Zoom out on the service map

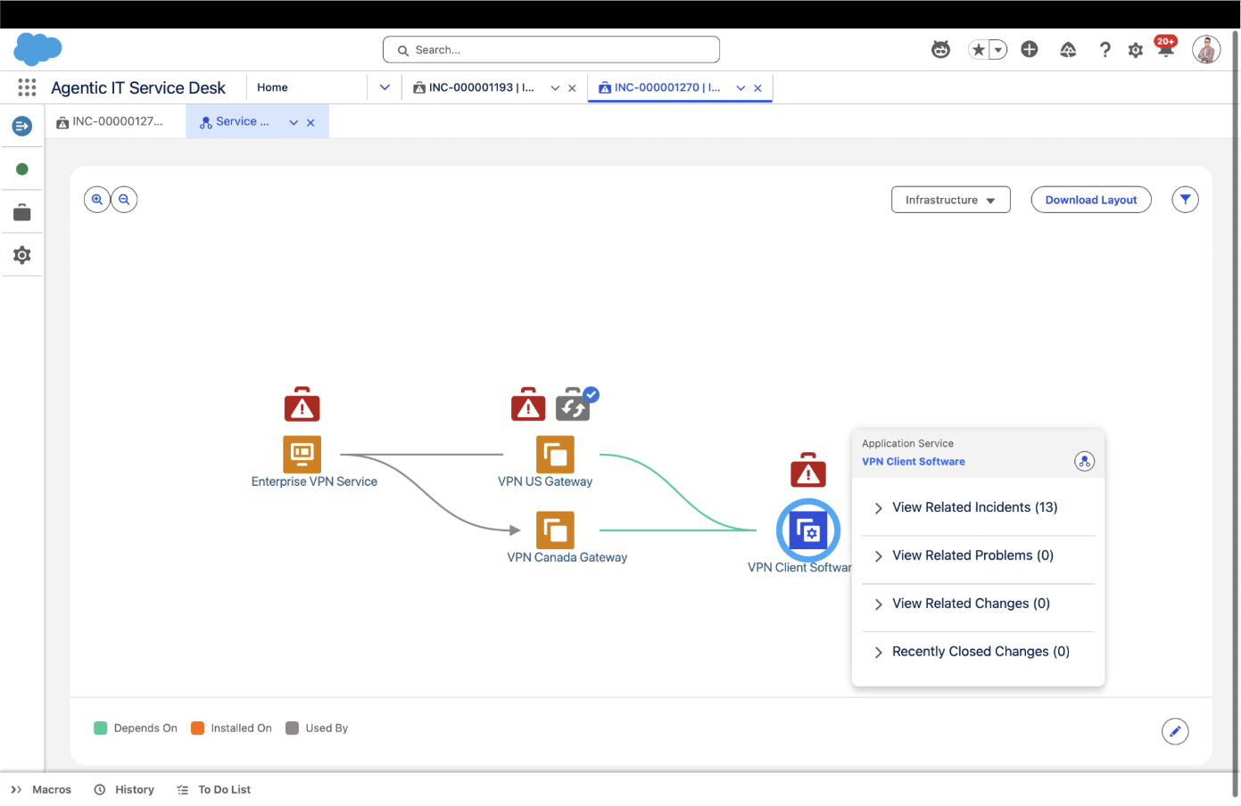[124, 200]
